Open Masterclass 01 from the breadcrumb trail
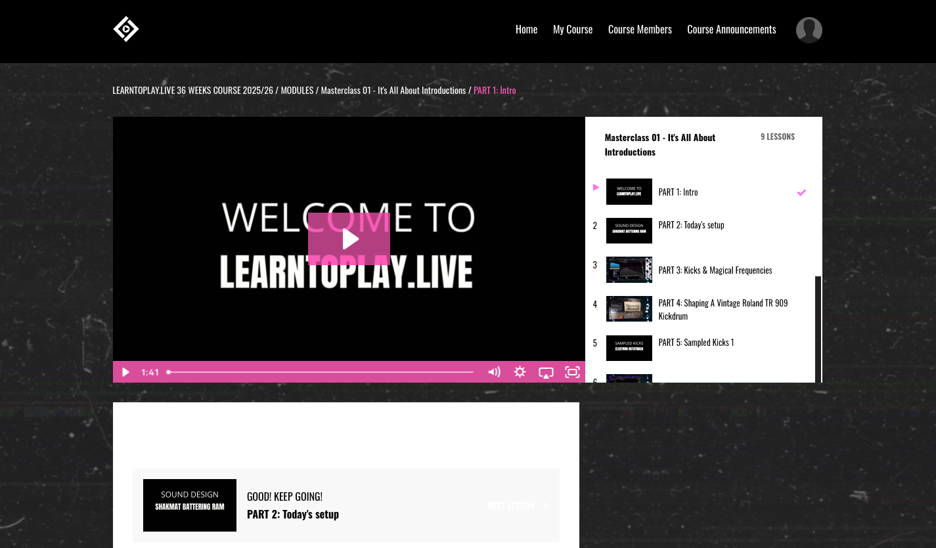The height and width of the screenshot is (548, 936). point(392,90)
